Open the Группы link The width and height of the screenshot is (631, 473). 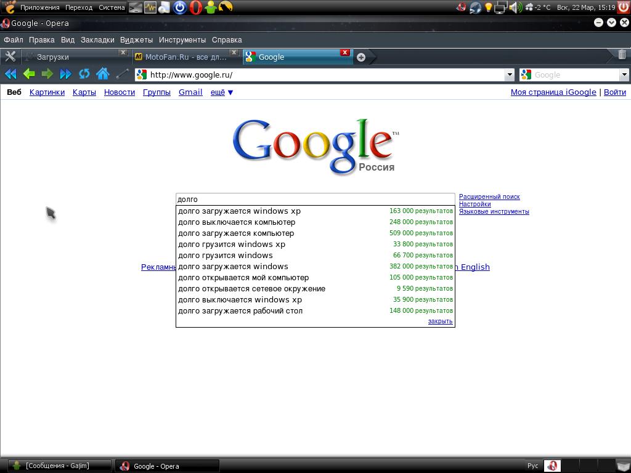(157, 92)
